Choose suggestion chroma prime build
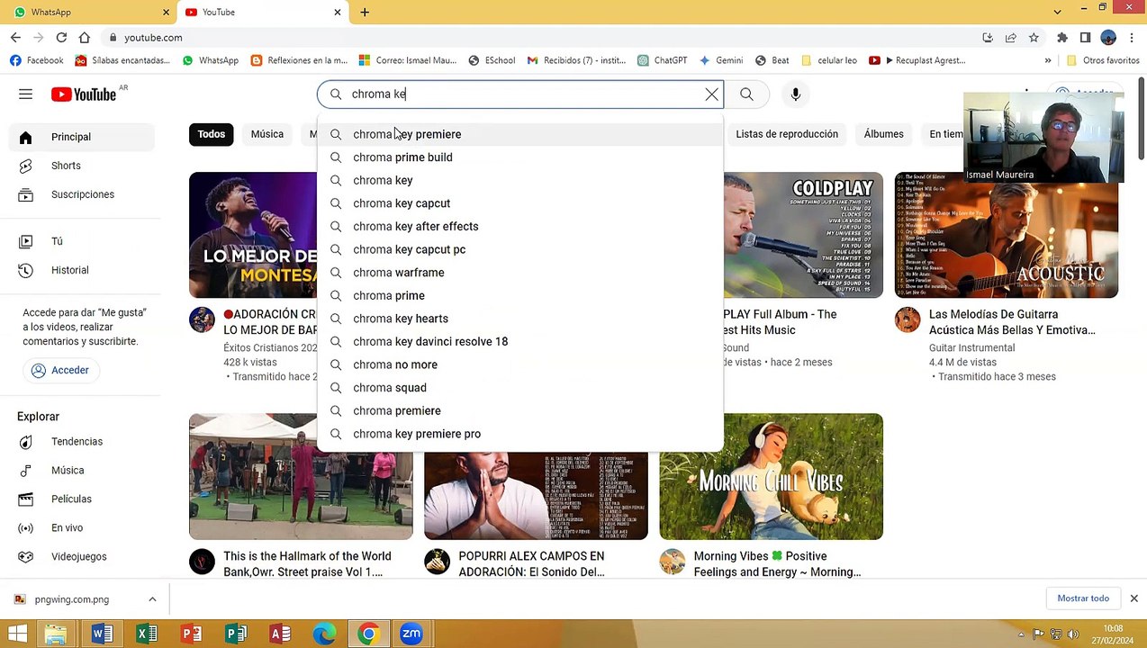Image resolution: width=1147 pixels, height=648 pixels. 519,157
